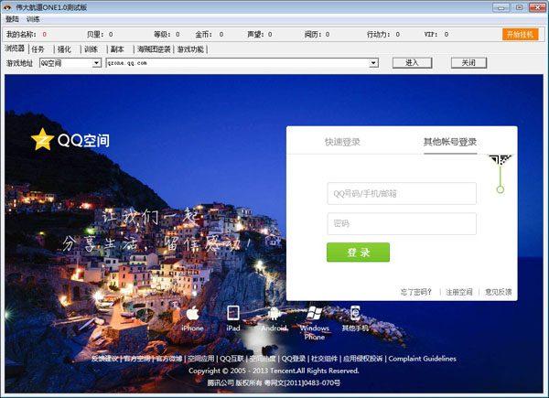This screenshot has width=549, height=398.
Task: Open the QQ登录 footer link
Action: (x=294, y=359)
